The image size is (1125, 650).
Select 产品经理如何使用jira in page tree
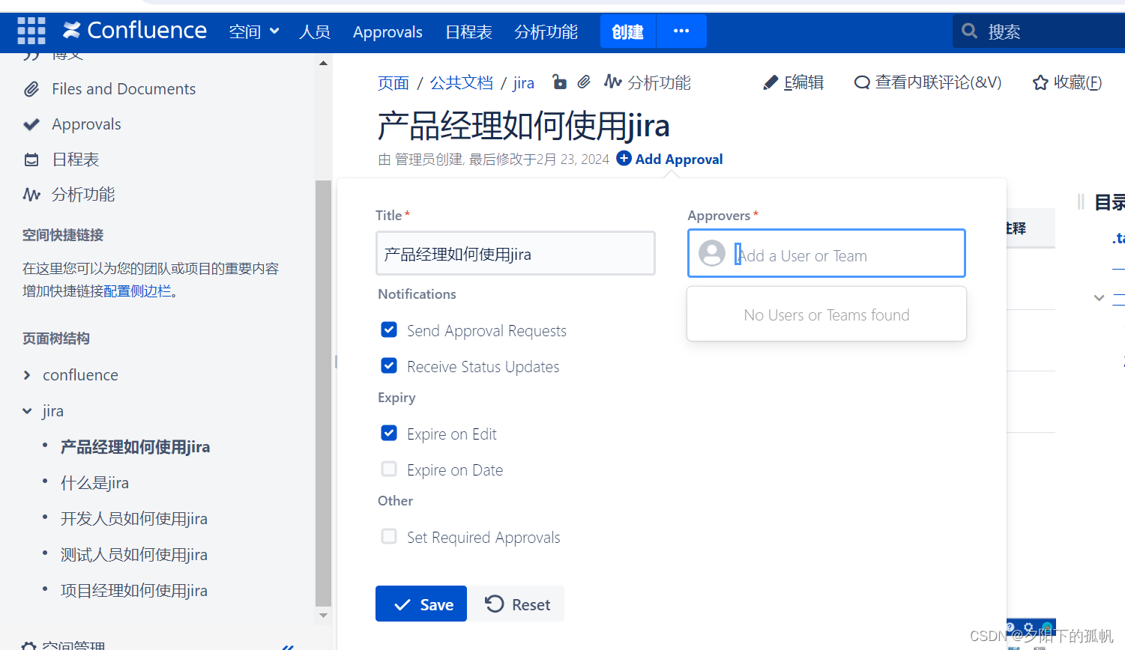135,447
